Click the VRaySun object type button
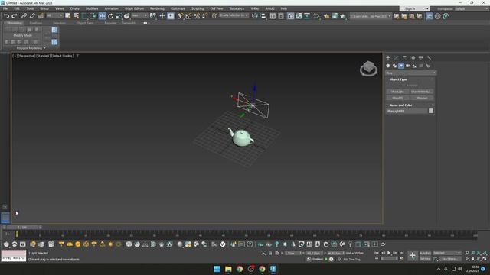Screen dimensions: 490x275 tap(422, 98)
